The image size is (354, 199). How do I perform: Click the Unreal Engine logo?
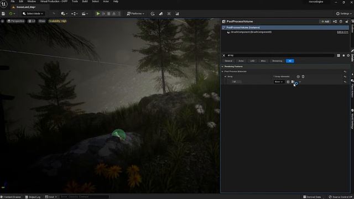pyautogui.click(x=4, y=4)
